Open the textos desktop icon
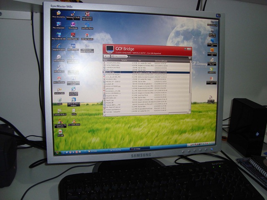 pos(74,112)
